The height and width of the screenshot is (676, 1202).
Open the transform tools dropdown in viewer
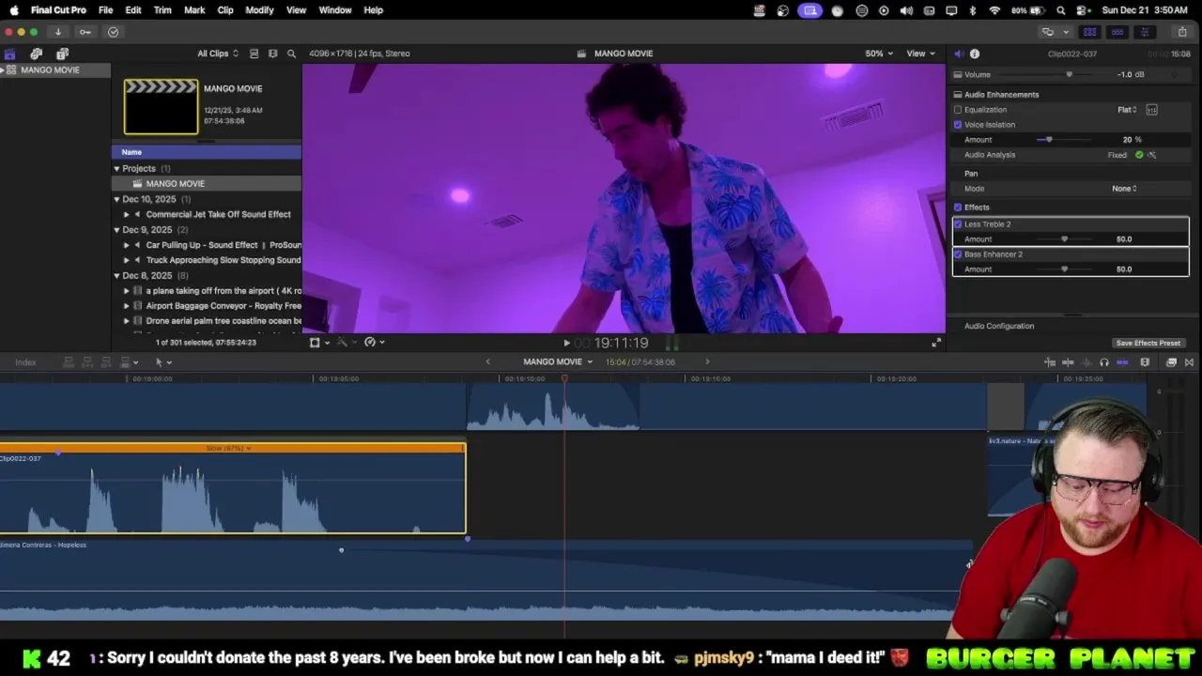pyautogui.click(x=319, y=343)
